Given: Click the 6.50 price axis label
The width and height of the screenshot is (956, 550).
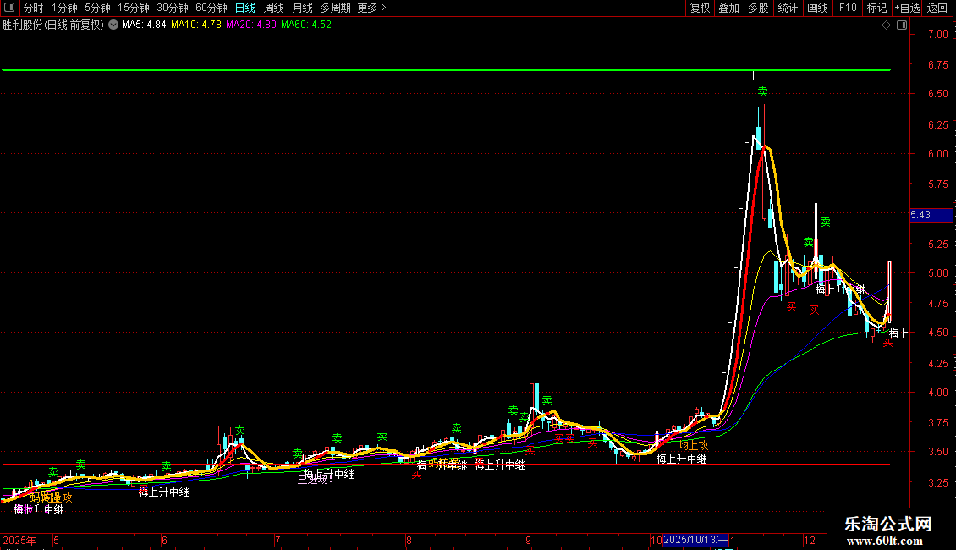Looking at the screenshot, I should click(937, 94).
